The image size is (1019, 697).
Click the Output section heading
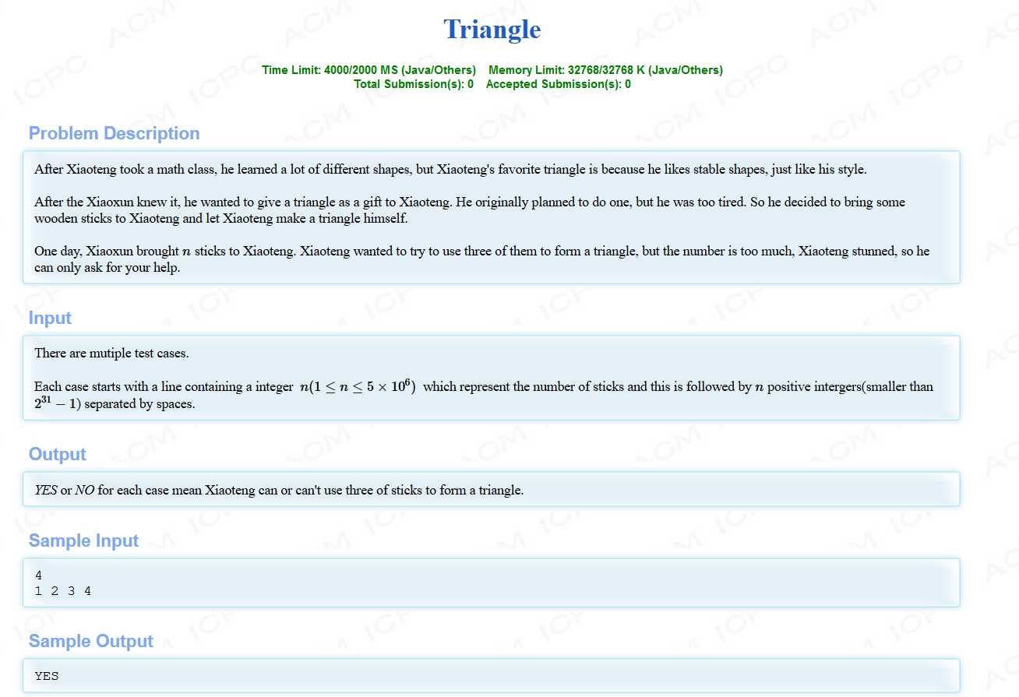click(x=58, y=454)
